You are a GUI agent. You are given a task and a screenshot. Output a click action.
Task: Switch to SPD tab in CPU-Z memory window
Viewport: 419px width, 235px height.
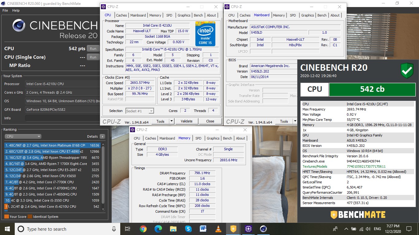[x=198, y=138]
